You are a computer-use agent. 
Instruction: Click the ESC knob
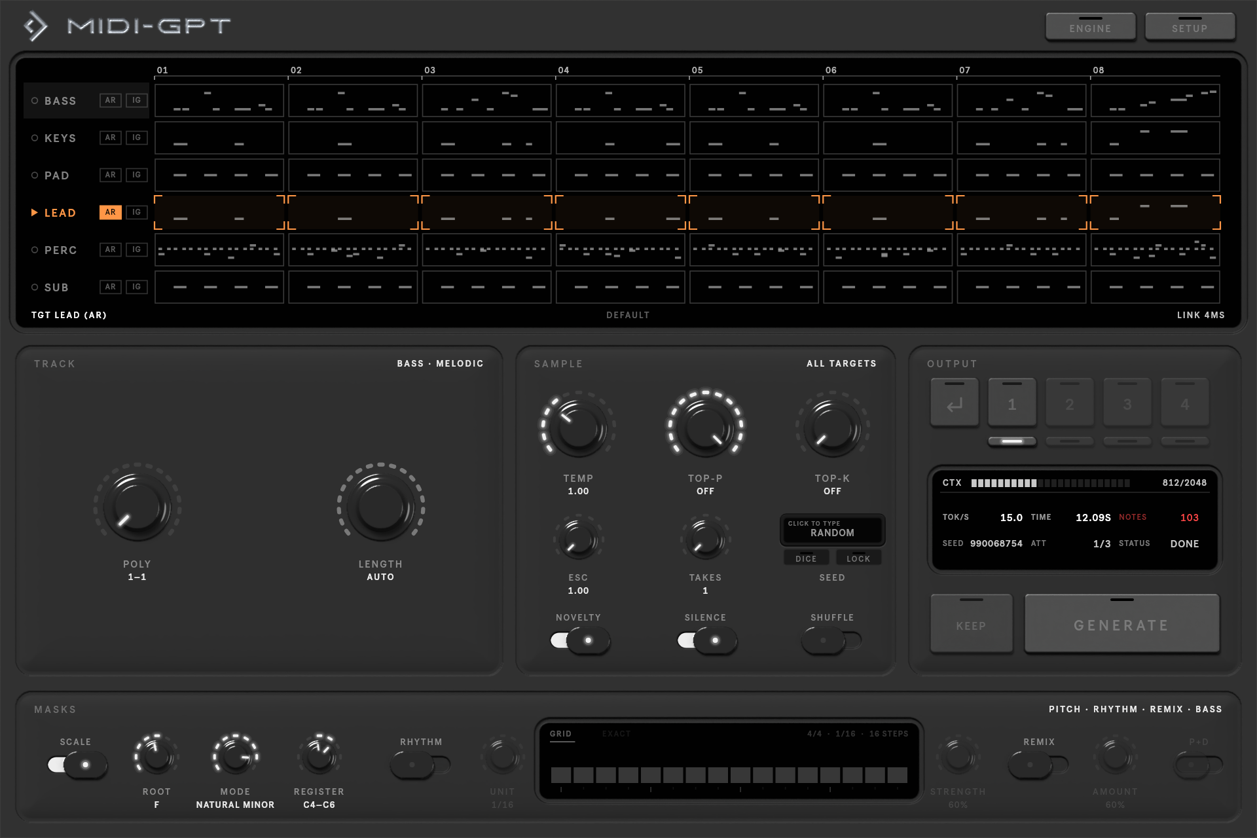[x=578, y=539]
